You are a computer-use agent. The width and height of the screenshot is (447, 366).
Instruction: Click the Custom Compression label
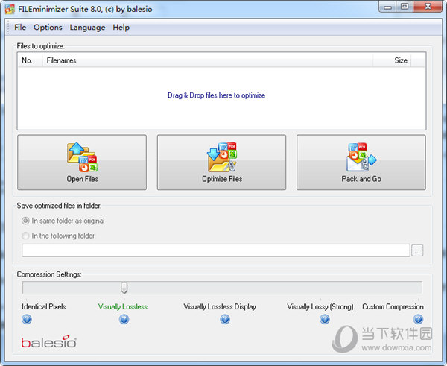pos(393,306)
